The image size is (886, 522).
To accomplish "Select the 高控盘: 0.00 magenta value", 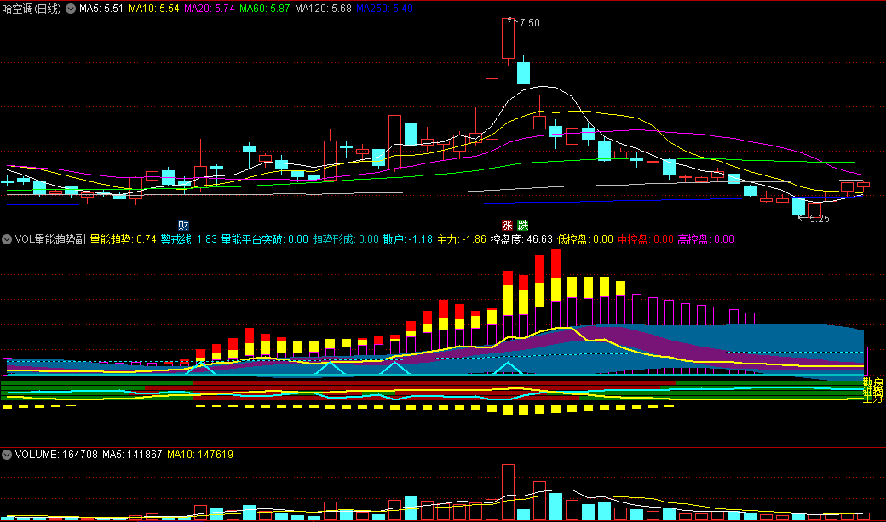I will coord(705,239).
